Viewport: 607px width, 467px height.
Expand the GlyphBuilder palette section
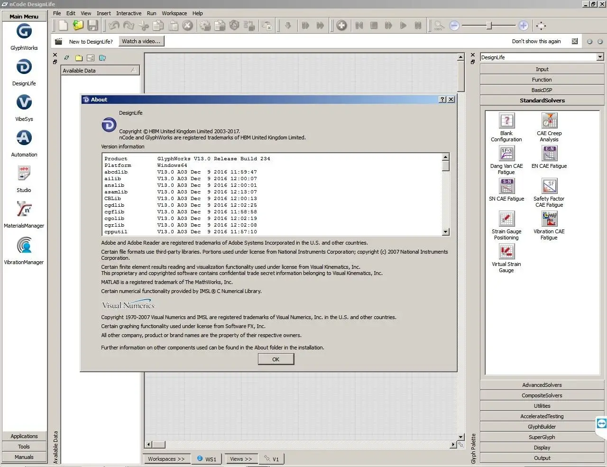point(542,427)
